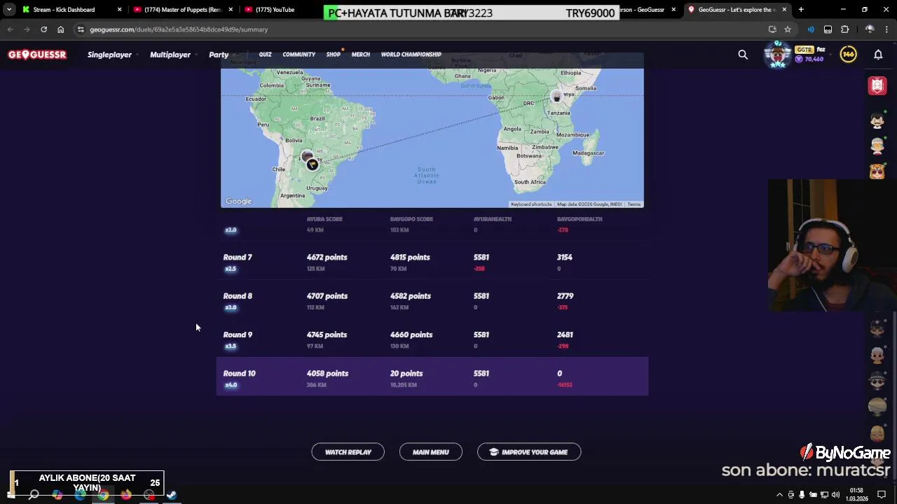Open the search magnifier in GeoGuessr header
The image size is (897, 504).
pyautogui.click(x=743, y=55)
